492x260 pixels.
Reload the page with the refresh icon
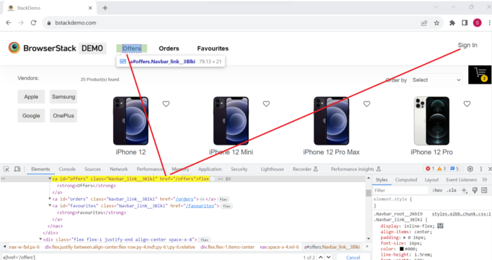pos(33,22)
